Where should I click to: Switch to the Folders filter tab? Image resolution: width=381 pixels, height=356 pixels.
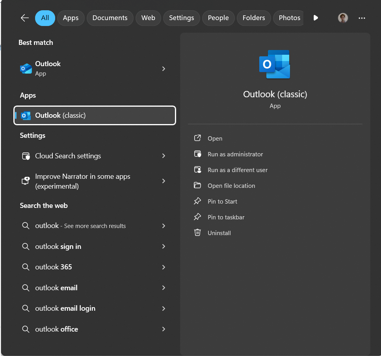[254, 18]
